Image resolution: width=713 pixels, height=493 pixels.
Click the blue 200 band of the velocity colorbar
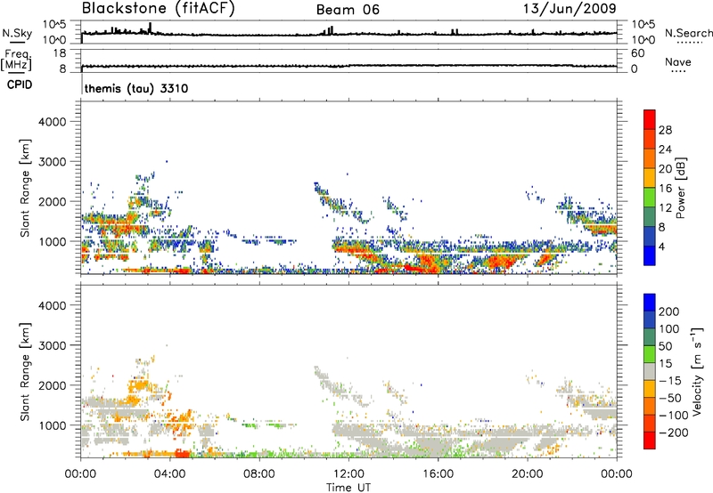tap(650, 303)
